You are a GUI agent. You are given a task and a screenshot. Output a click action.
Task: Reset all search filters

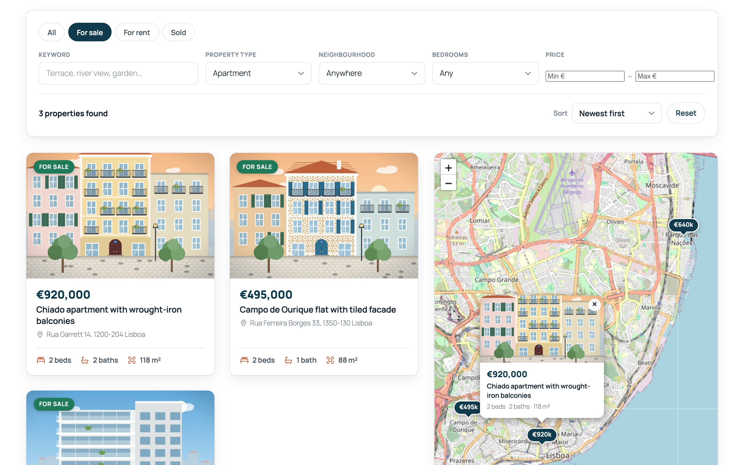click(x=686, y=113)
